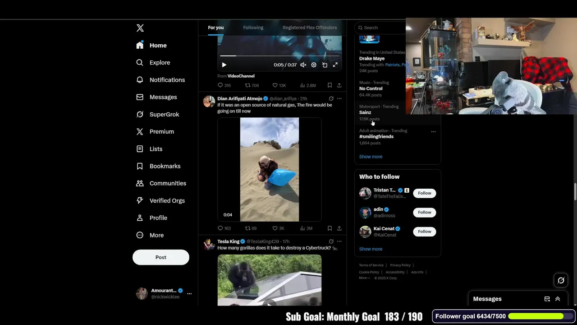Viewport: 577px width, 325px height.
Task: Follow Tristan Tate
Action: (424, 193)
